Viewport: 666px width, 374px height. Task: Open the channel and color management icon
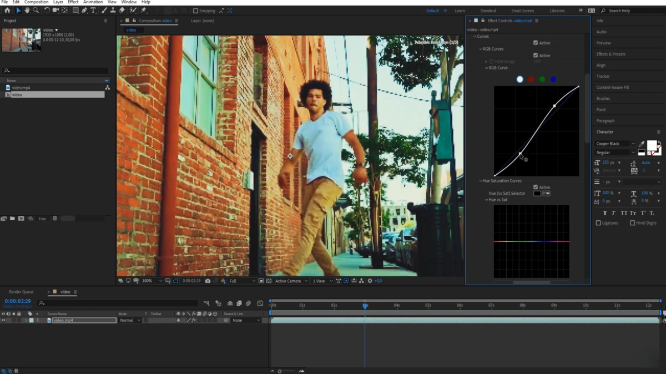223,281
